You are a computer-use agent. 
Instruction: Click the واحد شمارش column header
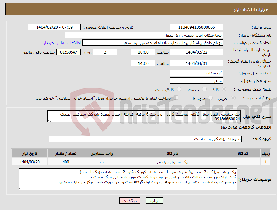102,153
